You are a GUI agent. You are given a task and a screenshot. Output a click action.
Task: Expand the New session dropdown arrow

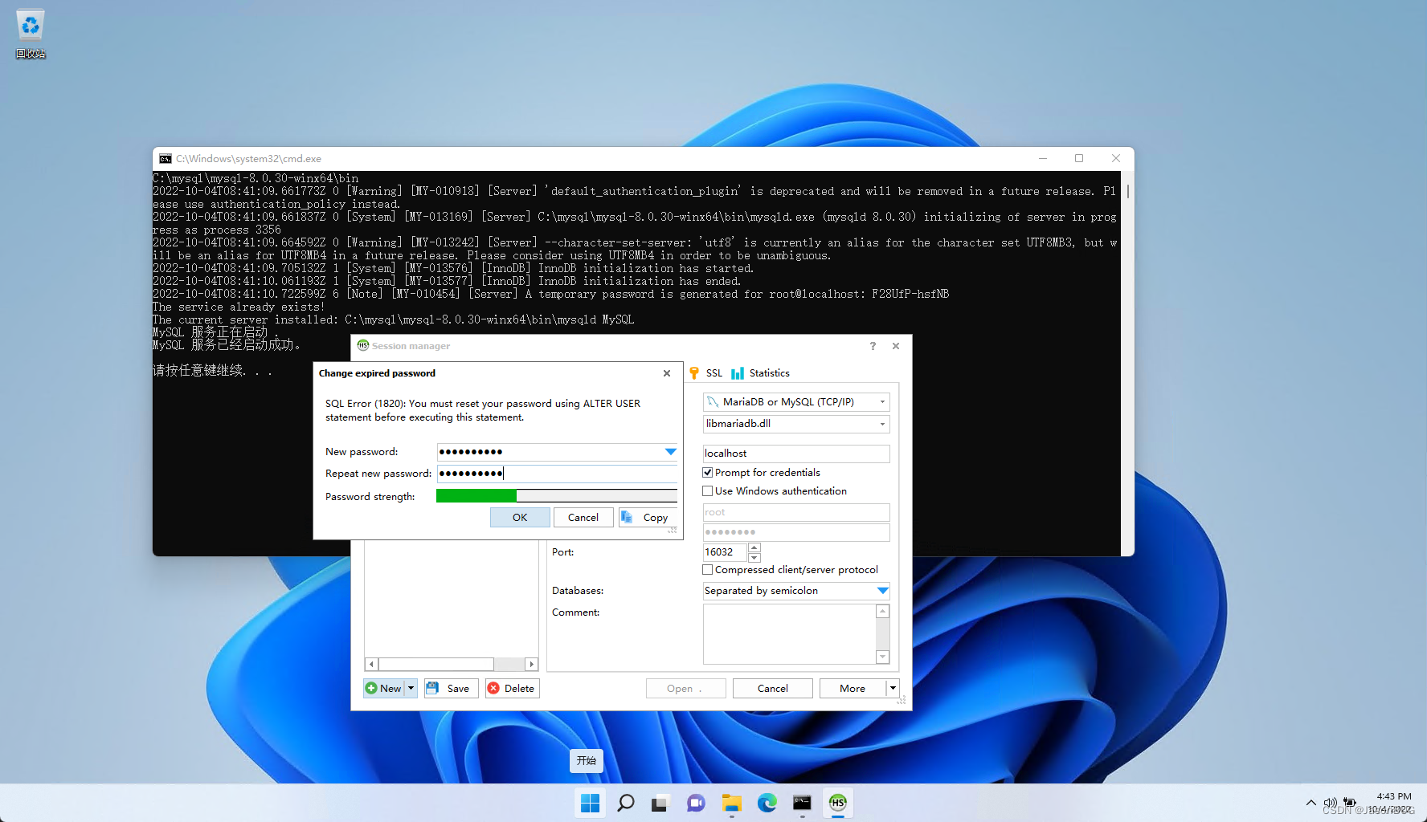pyautogui.click(x=411, y=688)
